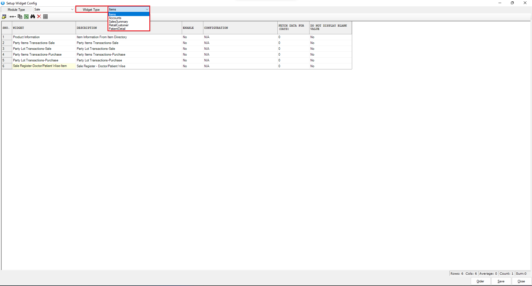This screenshot has height=286, width=532.
Task: Click the grid view toolbar icon
Action: click(45, 17)
